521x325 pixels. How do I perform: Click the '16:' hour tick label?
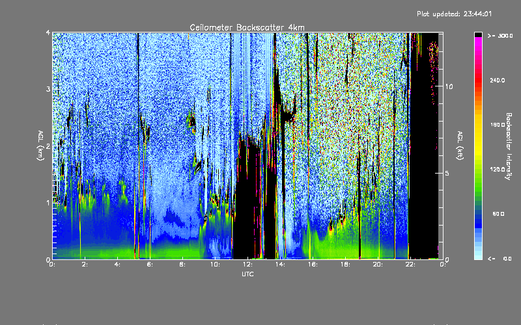click(x=313, y=265)
